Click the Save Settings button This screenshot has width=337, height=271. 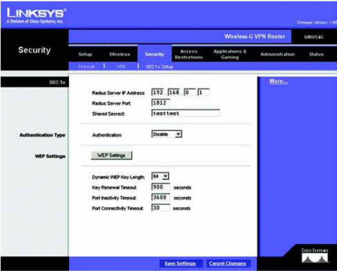coord(180,263)
